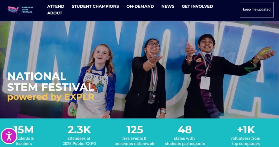Open the accessibility widget icon

point(9,136)
